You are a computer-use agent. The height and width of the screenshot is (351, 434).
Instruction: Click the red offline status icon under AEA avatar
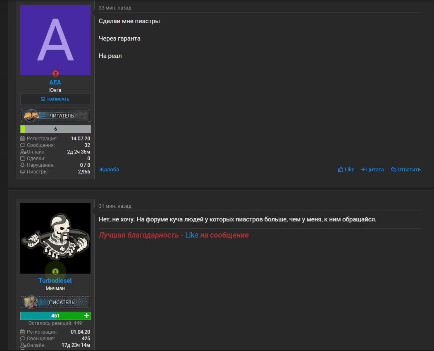pyautogui.click(x=55, y=73)
